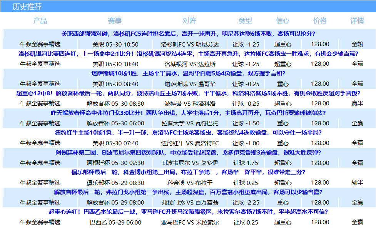Select 洛城银河 VS 达拉斯 matchup cell

190,64
